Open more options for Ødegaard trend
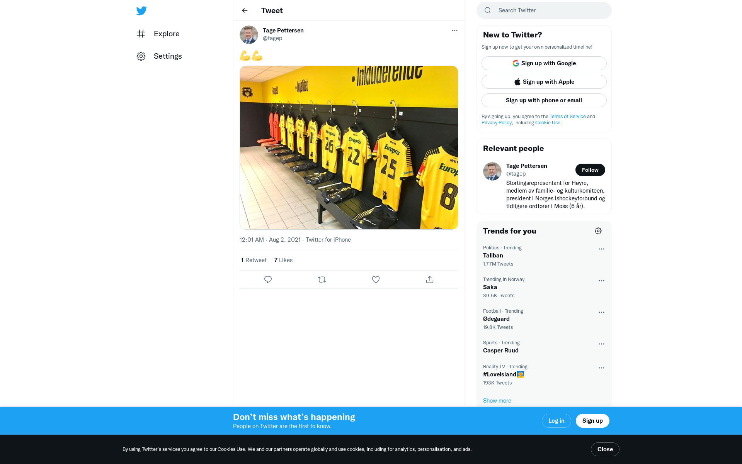This screenshot has height=464, width=742. [x=601, y=312]
